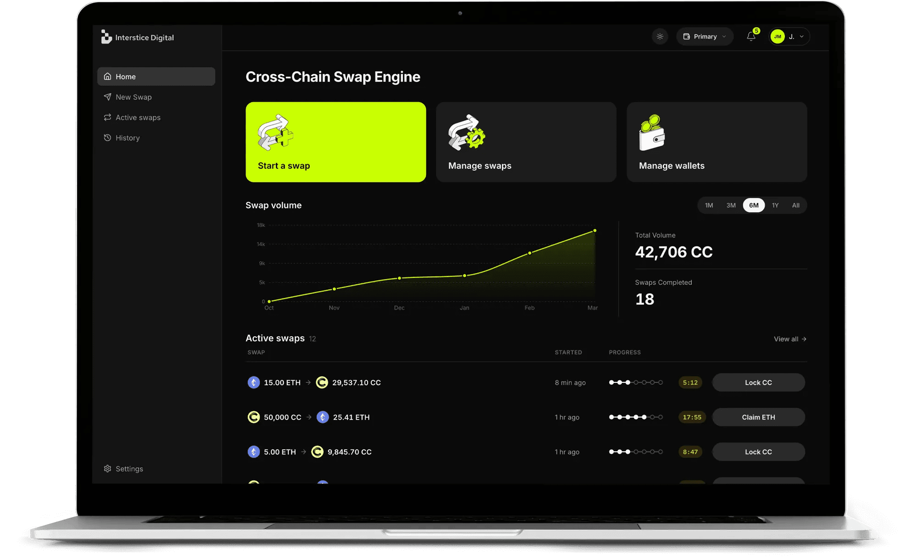This screenshot has width=918, height=558.
Task: Open notifications bell with 5 badge
Action: [x=751, y=36]
